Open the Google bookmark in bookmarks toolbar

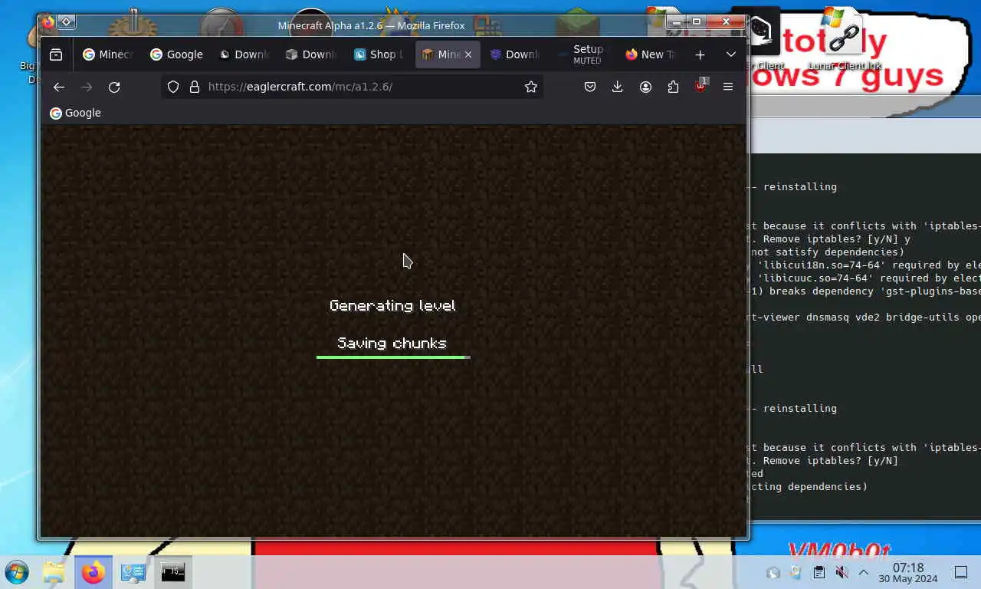pyautogui.click(x=75, y=113)
